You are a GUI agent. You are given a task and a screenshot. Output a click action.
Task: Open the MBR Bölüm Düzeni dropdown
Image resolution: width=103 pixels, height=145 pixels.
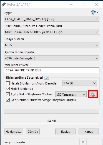(x=52, y=32)
